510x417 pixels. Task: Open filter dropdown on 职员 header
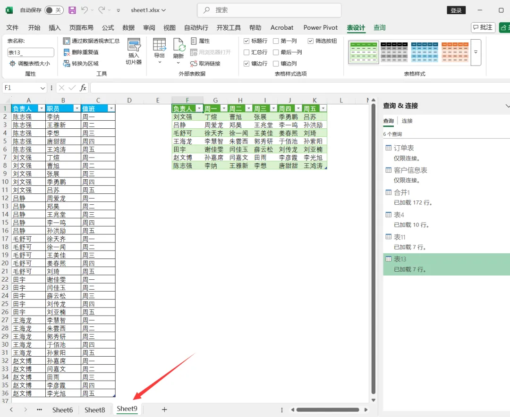(x=76, y=108)
